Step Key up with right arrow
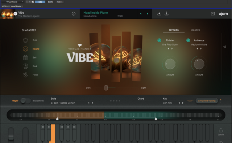 pos(183,103)
